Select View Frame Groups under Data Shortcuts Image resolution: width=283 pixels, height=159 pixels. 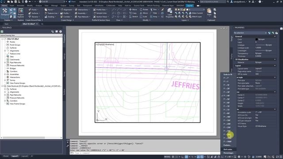18,104
